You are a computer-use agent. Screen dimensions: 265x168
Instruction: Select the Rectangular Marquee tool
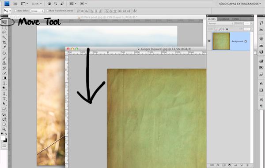[4, 28]
